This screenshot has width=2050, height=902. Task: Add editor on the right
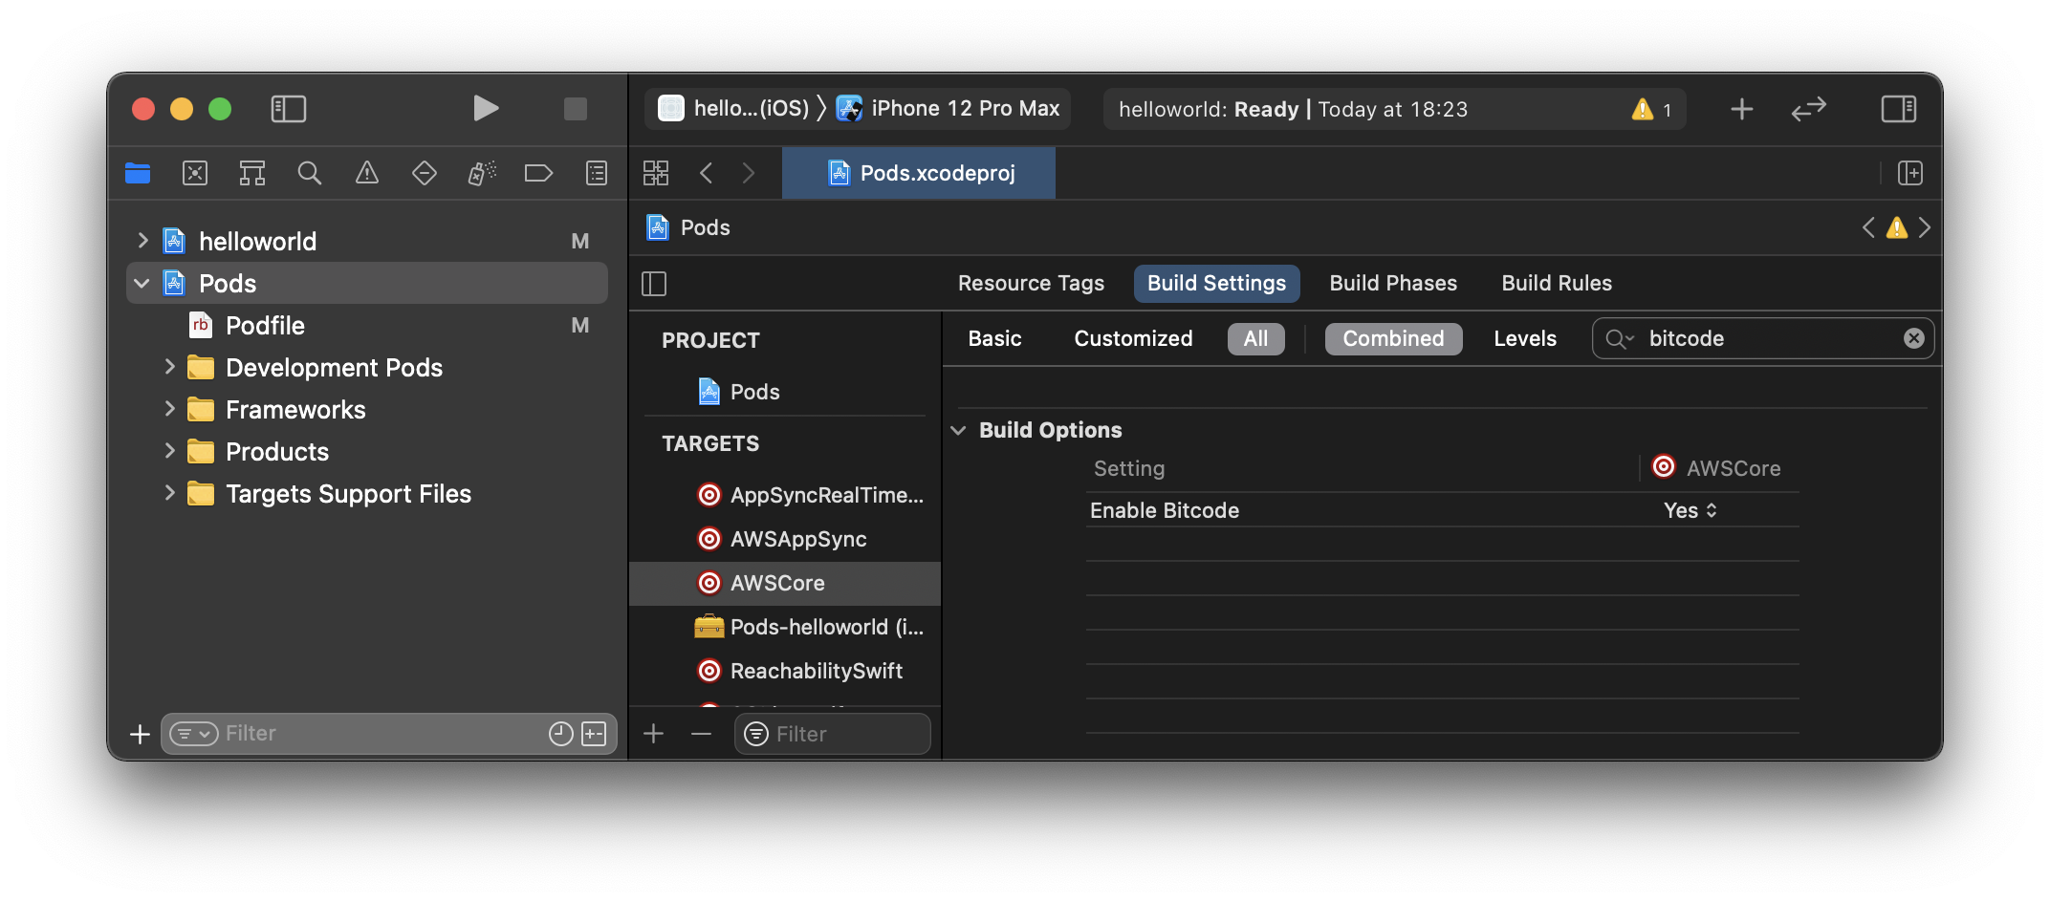coord(1910,173)
